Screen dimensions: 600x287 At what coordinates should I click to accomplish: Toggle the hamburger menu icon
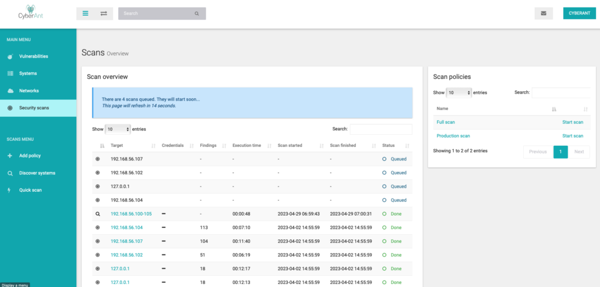[86, 13]
